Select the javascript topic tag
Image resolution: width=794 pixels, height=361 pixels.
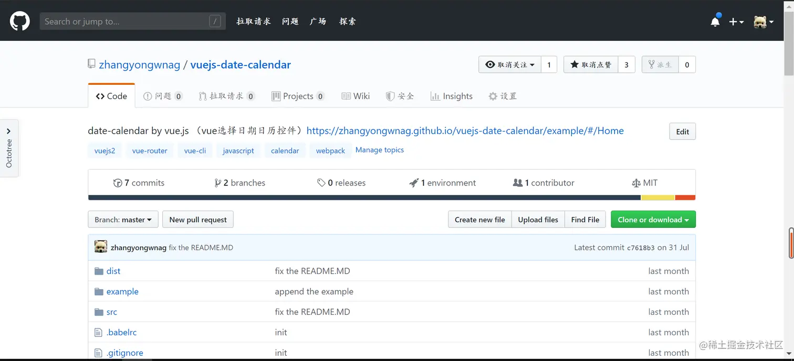pos(238,150)
